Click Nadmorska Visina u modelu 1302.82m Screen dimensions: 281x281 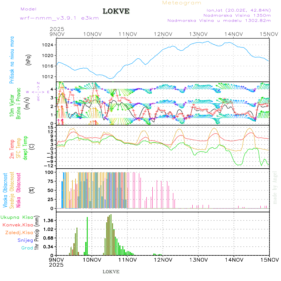click(219, 20)
